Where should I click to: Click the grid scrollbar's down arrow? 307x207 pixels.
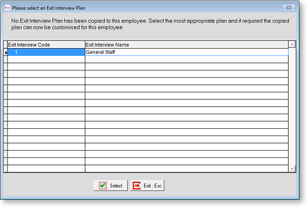point(292,169)
